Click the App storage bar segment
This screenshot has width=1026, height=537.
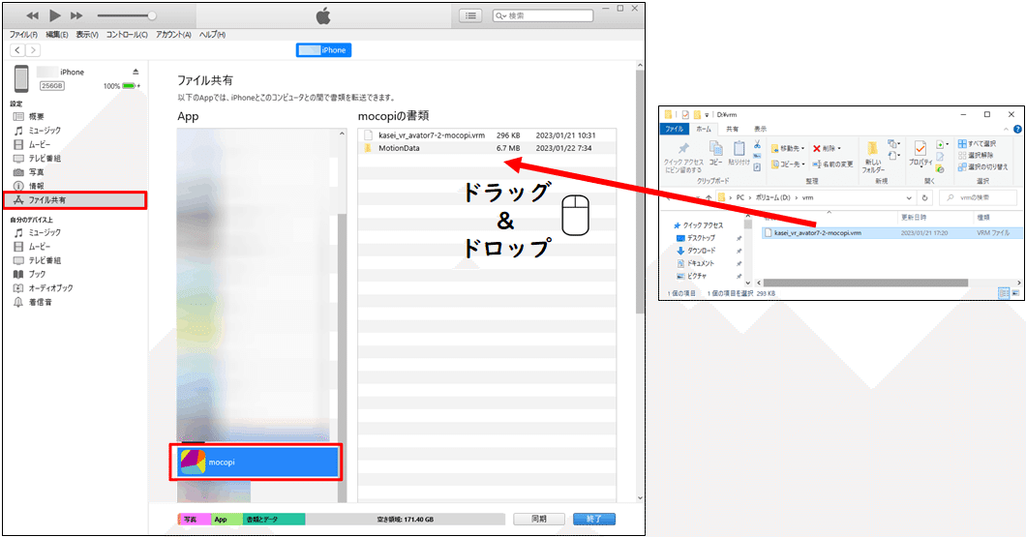[x=227, y=520]
